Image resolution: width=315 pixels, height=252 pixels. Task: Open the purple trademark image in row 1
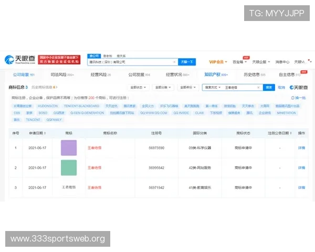point(69,148)
